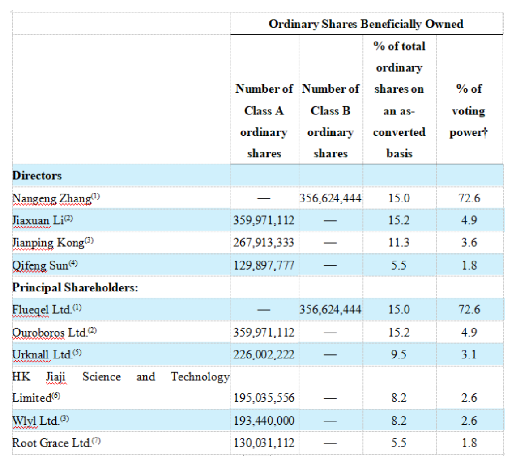Click the '% of voting power' column header

[469, 110]
